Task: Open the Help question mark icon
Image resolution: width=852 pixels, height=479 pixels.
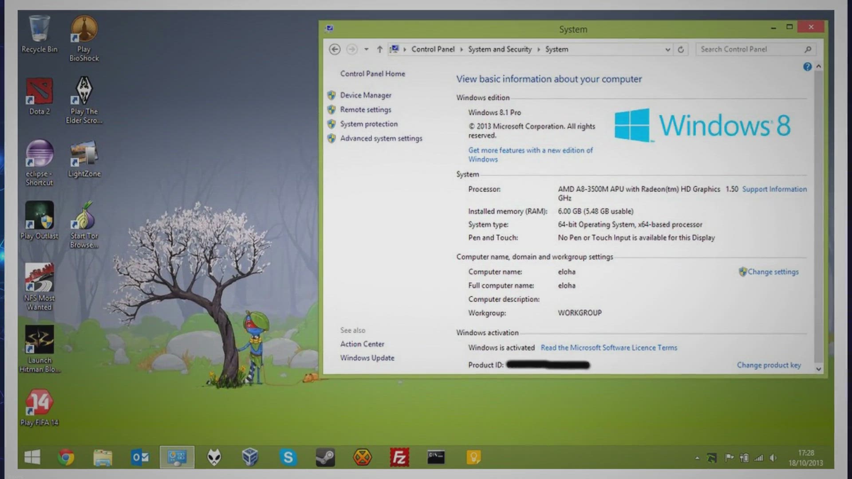Action: tap(807, 67)
